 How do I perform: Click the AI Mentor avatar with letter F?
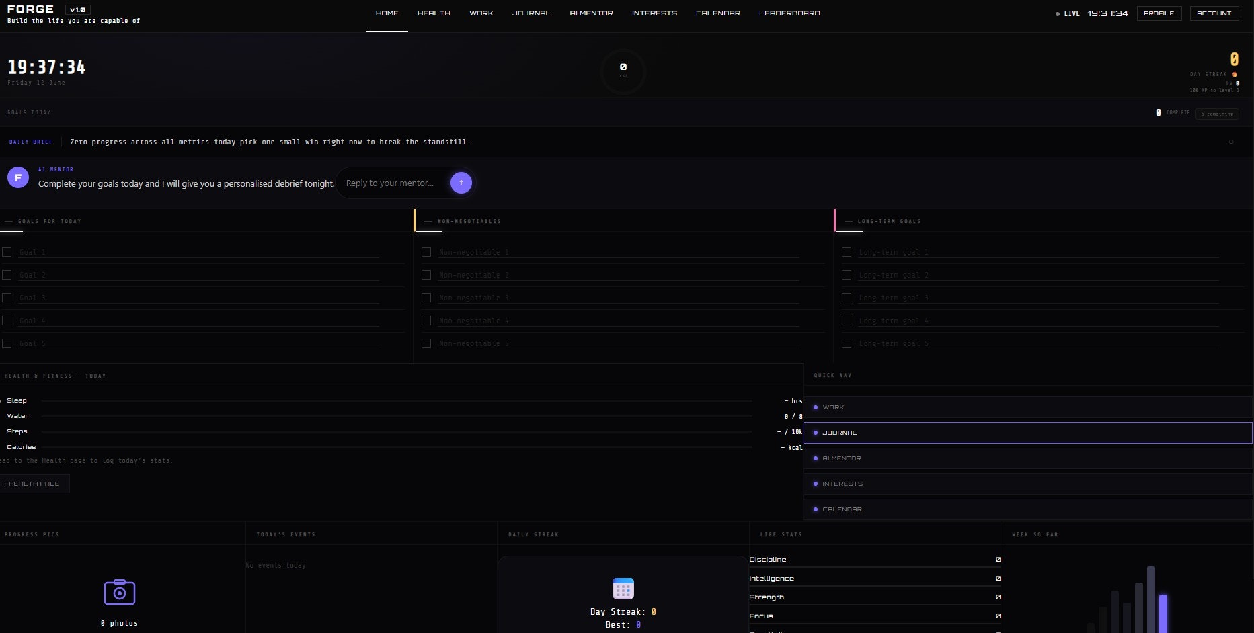point(18,177)
